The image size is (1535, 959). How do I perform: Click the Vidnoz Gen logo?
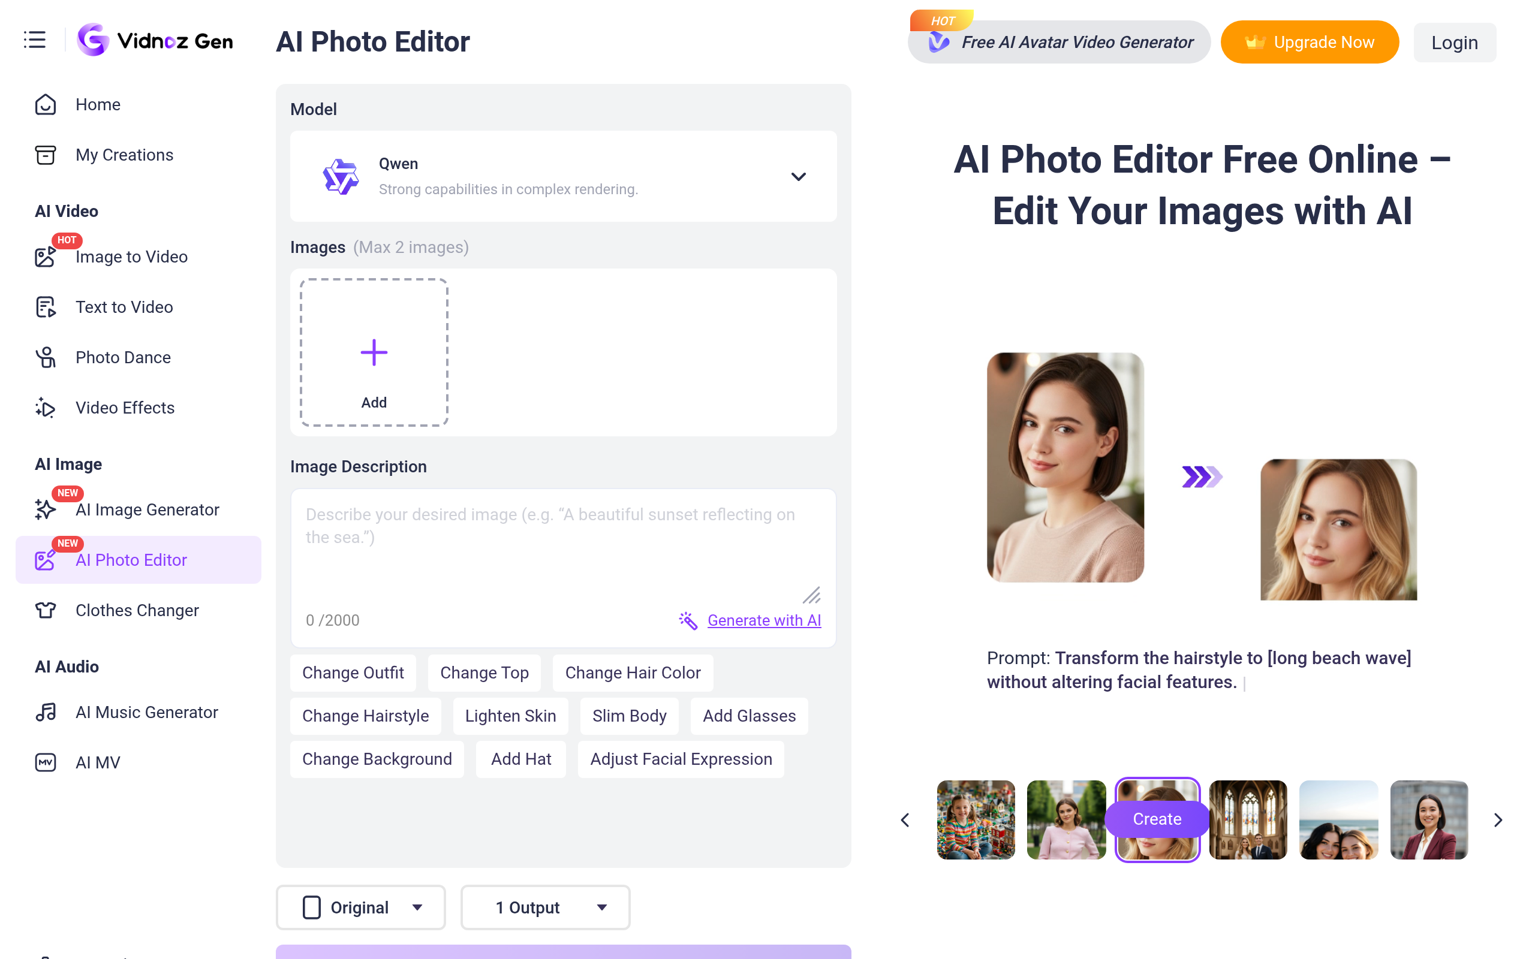point(155,40)
